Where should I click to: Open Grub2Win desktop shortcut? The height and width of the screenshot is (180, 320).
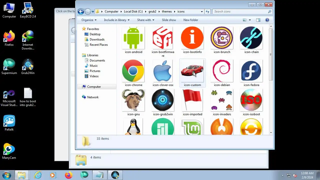click(28, 67)
